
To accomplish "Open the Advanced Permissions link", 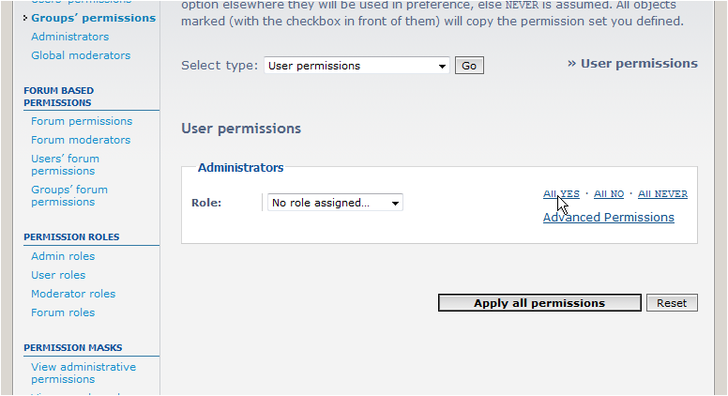I will [x=608, y=218].
